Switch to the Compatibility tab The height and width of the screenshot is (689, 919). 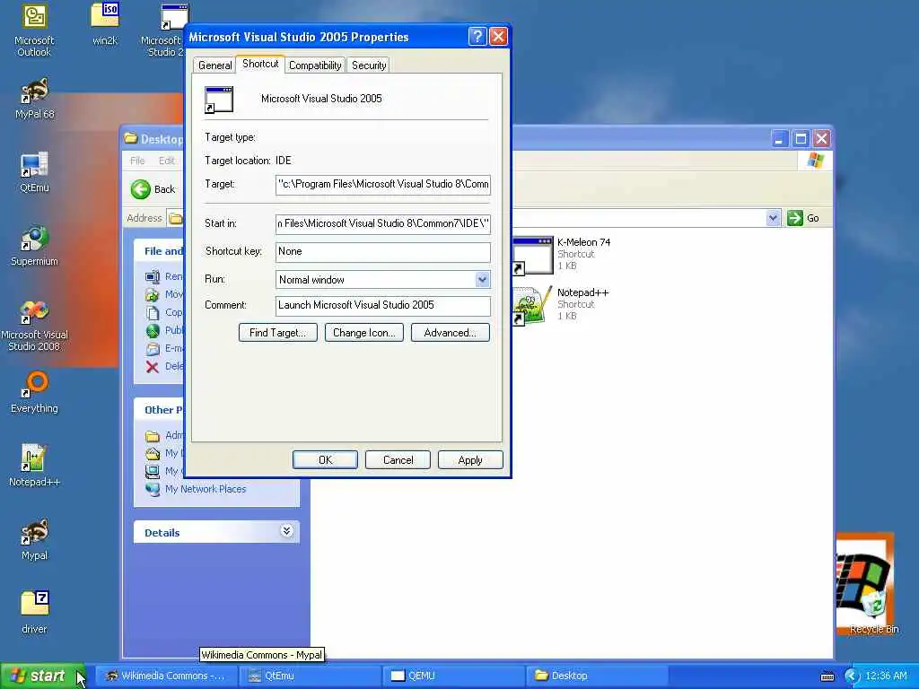315,65
